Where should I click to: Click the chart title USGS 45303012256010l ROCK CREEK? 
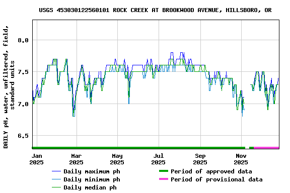[x=155, y=10]
